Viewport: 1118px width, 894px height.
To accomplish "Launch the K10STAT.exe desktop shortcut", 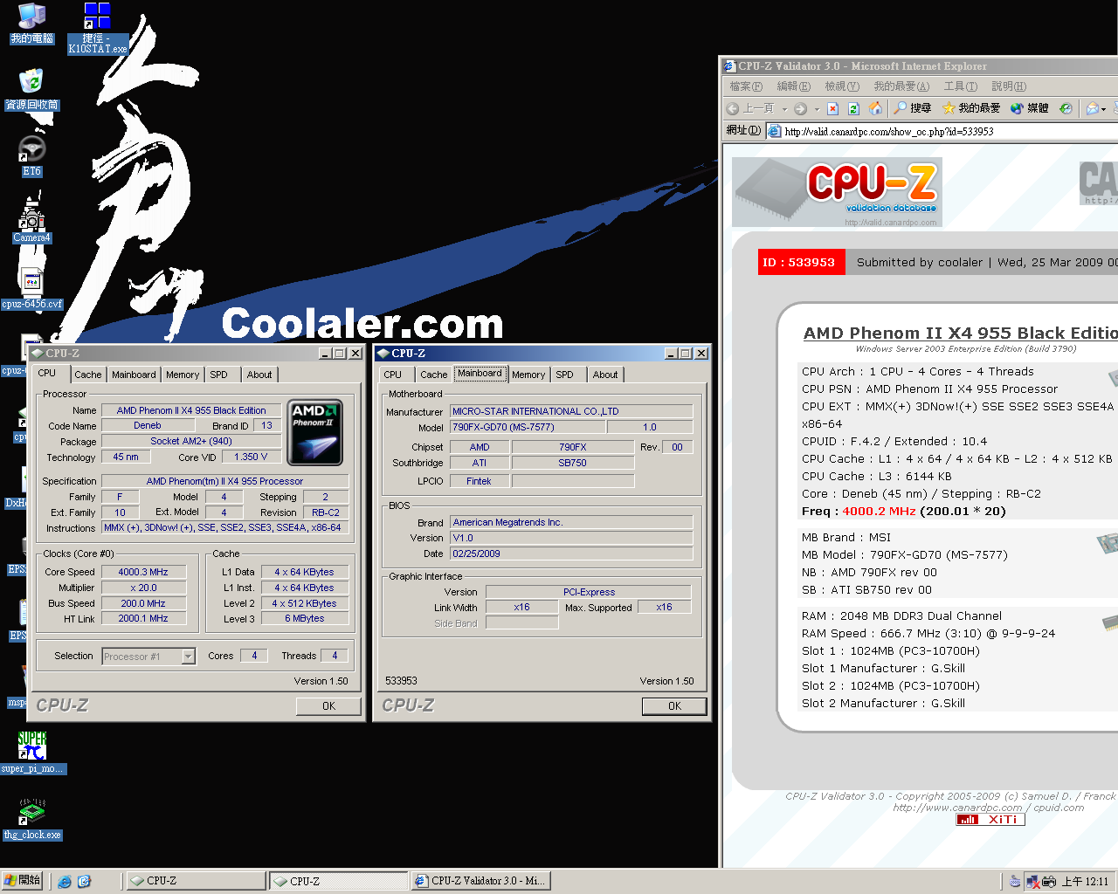I will 97,28.
